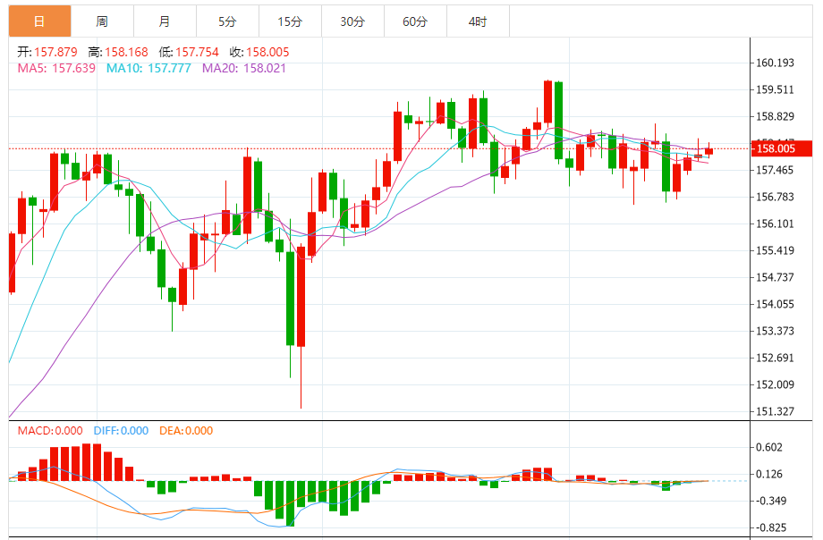Click the 154.737 price axis label
This screenshot has width=823, height=540.
[775, 277]
